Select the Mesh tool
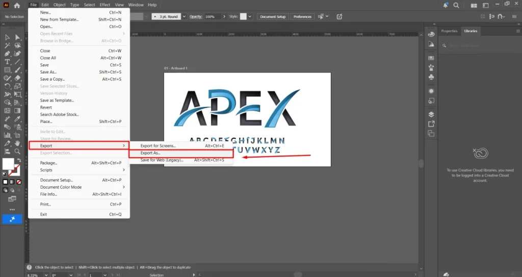Viewport: 522px width, 277px height. pyautogui.click(x=7, y=111)
